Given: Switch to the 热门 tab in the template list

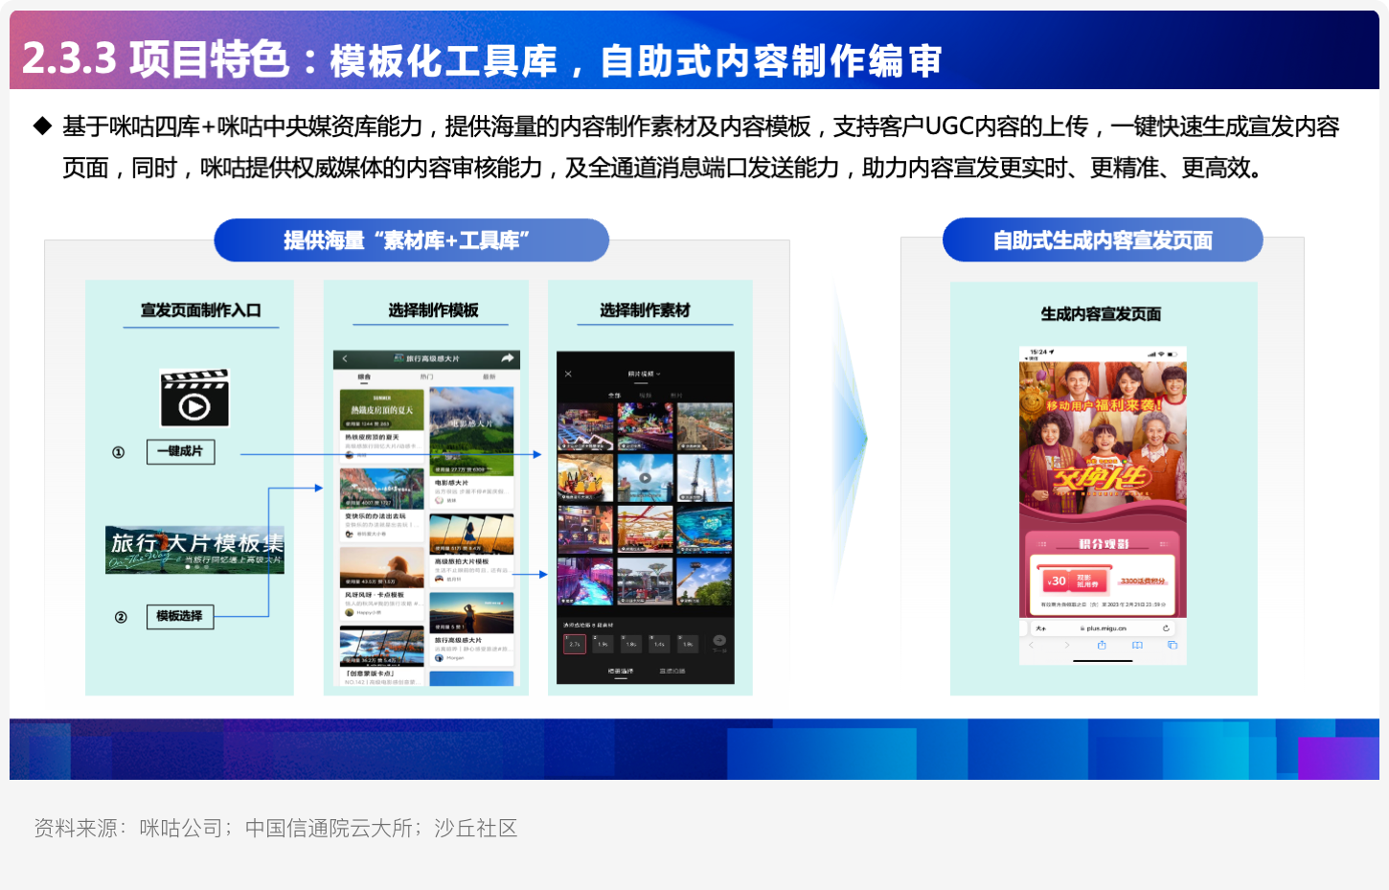Looking at the screenshot, I should (426, 377).
